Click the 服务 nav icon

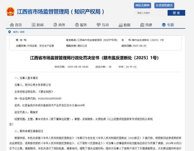pos(77,25)
